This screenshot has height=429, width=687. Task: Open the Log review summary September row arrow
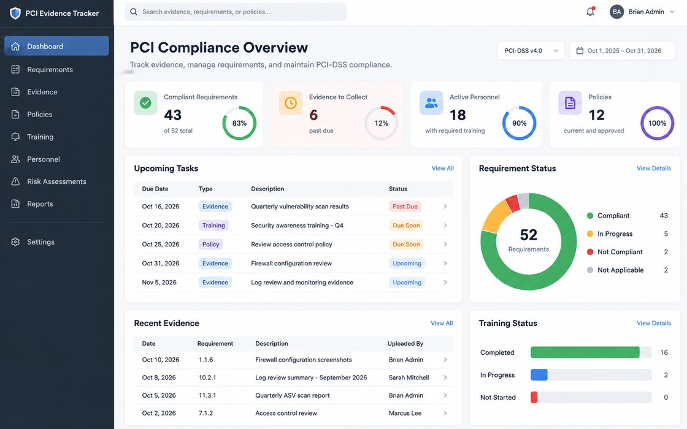(x=445, y=378)
